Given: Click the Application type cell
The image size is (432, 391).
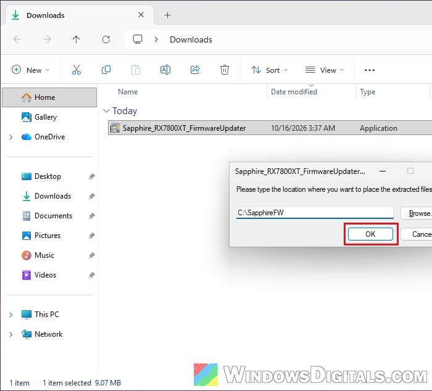Looking at the screenshot, I should coord(378,128).
